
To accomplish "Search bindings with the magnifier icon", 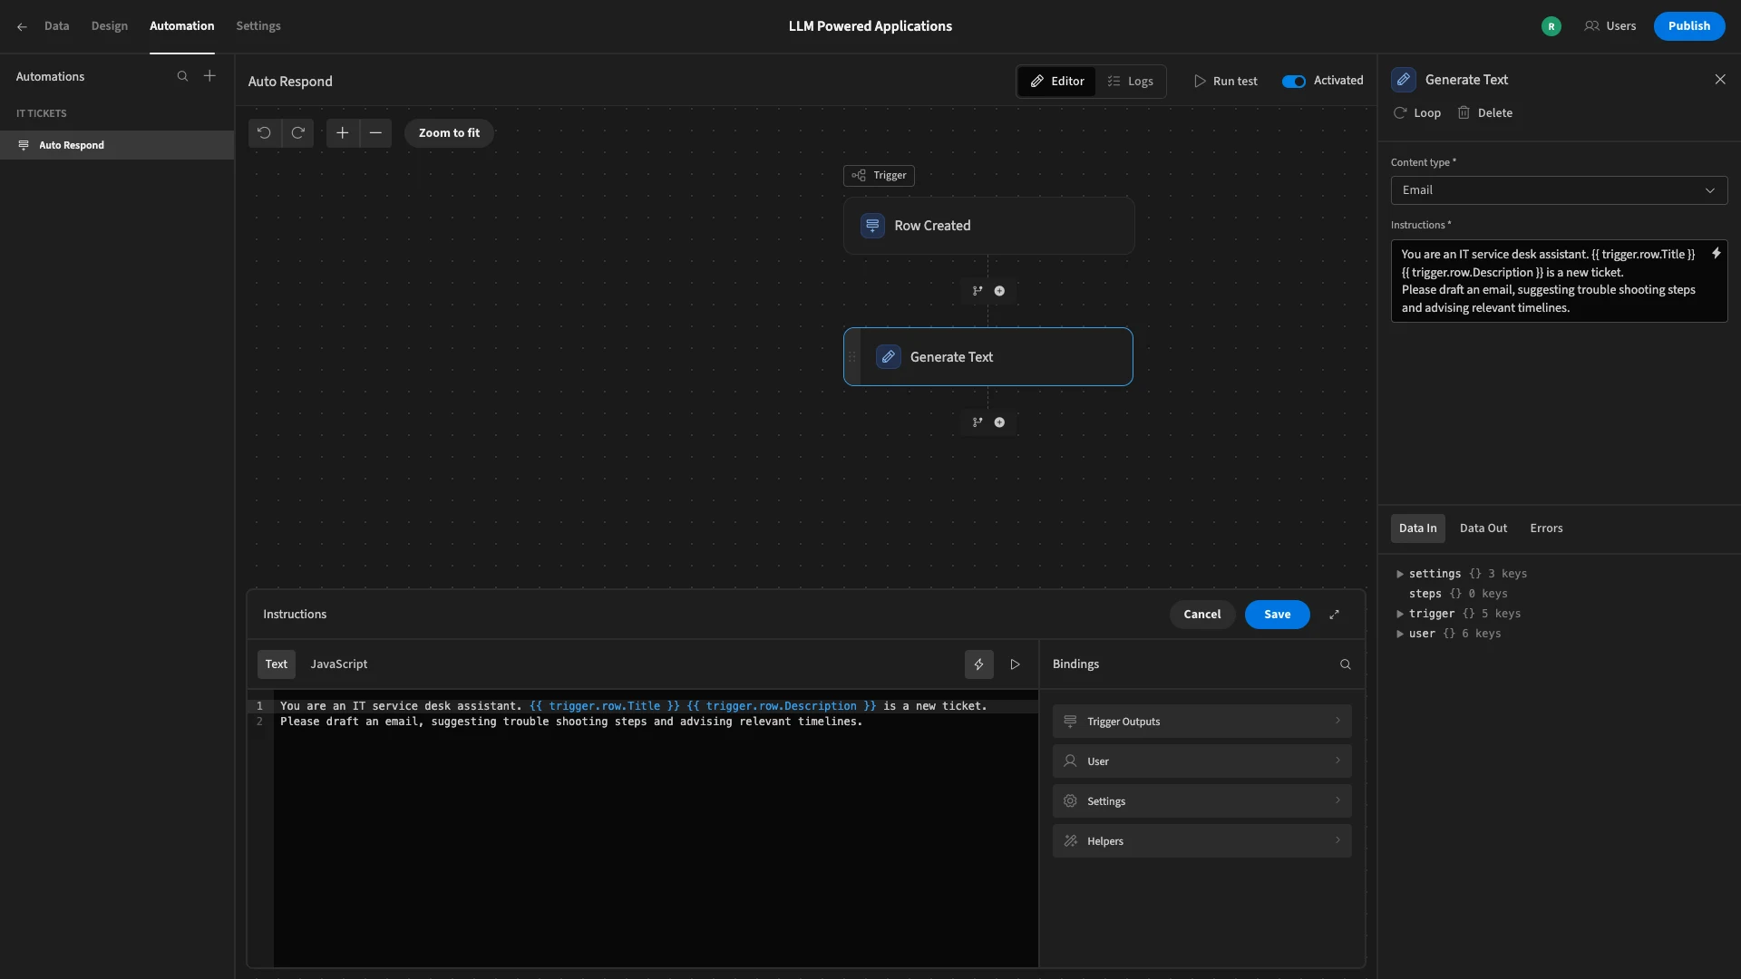I will [x=1346, y=664].
